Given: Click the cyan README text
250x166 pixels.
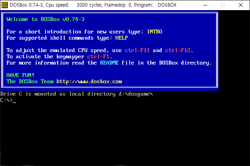Looking at the screenshot, I should [109, 63].
